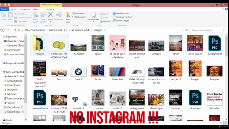Click Selecionar nenhum
The width and height of the screenshot is (229, 129).
tap(122, 17)
